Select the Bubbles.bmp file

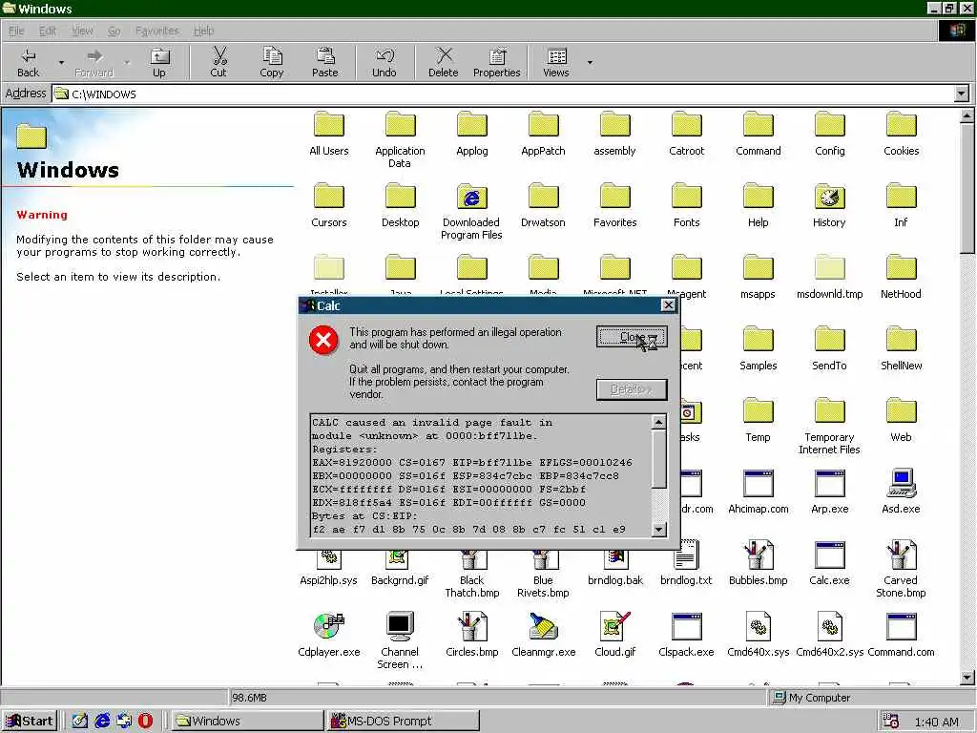(x=759, y=563)
